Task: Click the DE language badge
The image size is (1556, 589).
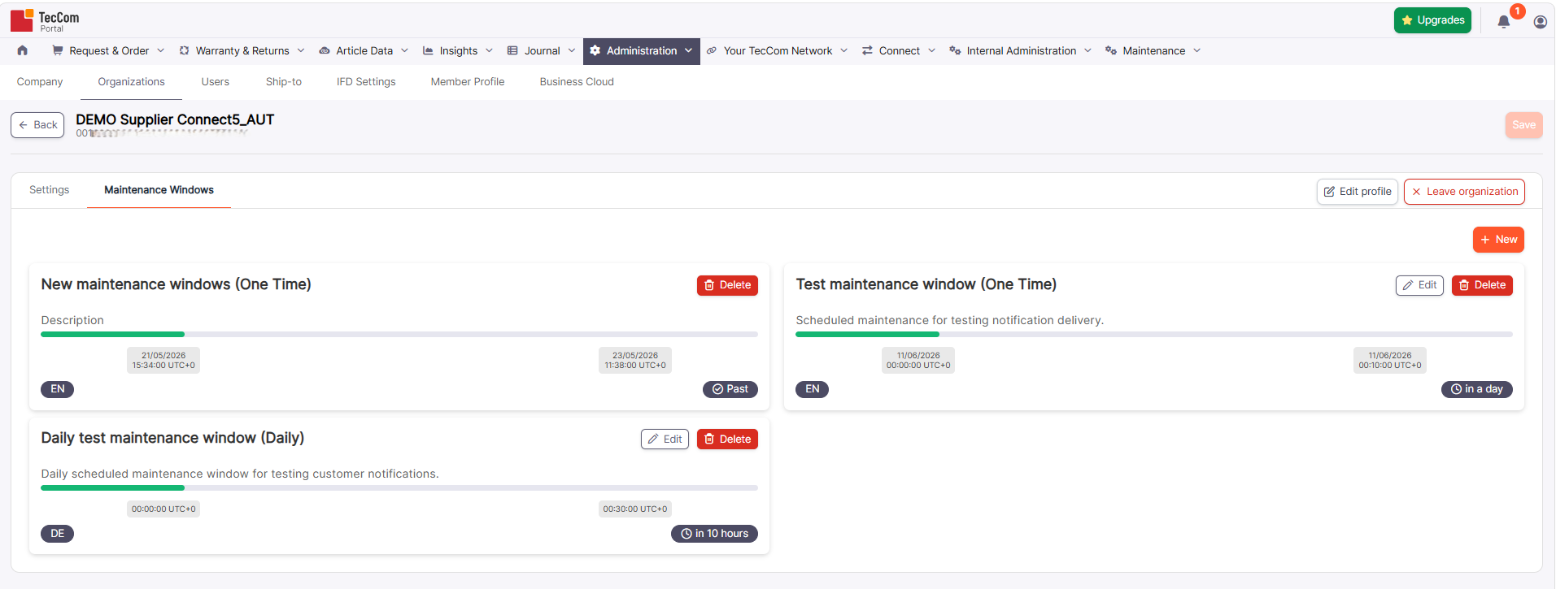Action: (x=58, y=534)
